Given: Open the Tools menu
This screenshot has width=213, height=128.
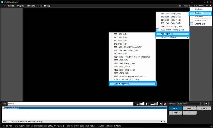Looking at the screenshot, I should (40, 6).
